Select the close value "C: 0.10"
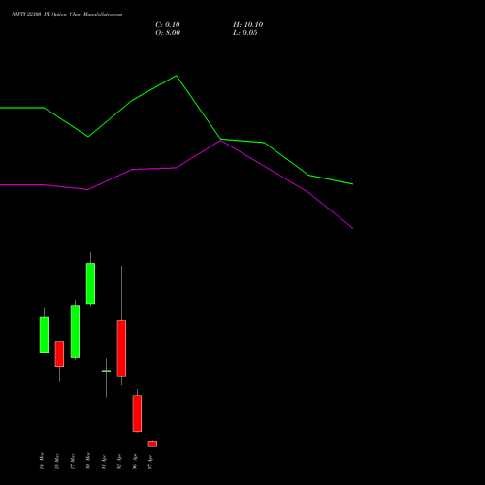Image resolution: width=485 pixels, height=485 pixels. 168,25
